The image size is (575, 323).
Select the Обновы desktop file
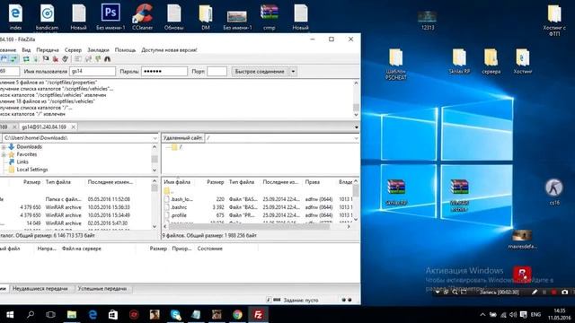point(173,17)
